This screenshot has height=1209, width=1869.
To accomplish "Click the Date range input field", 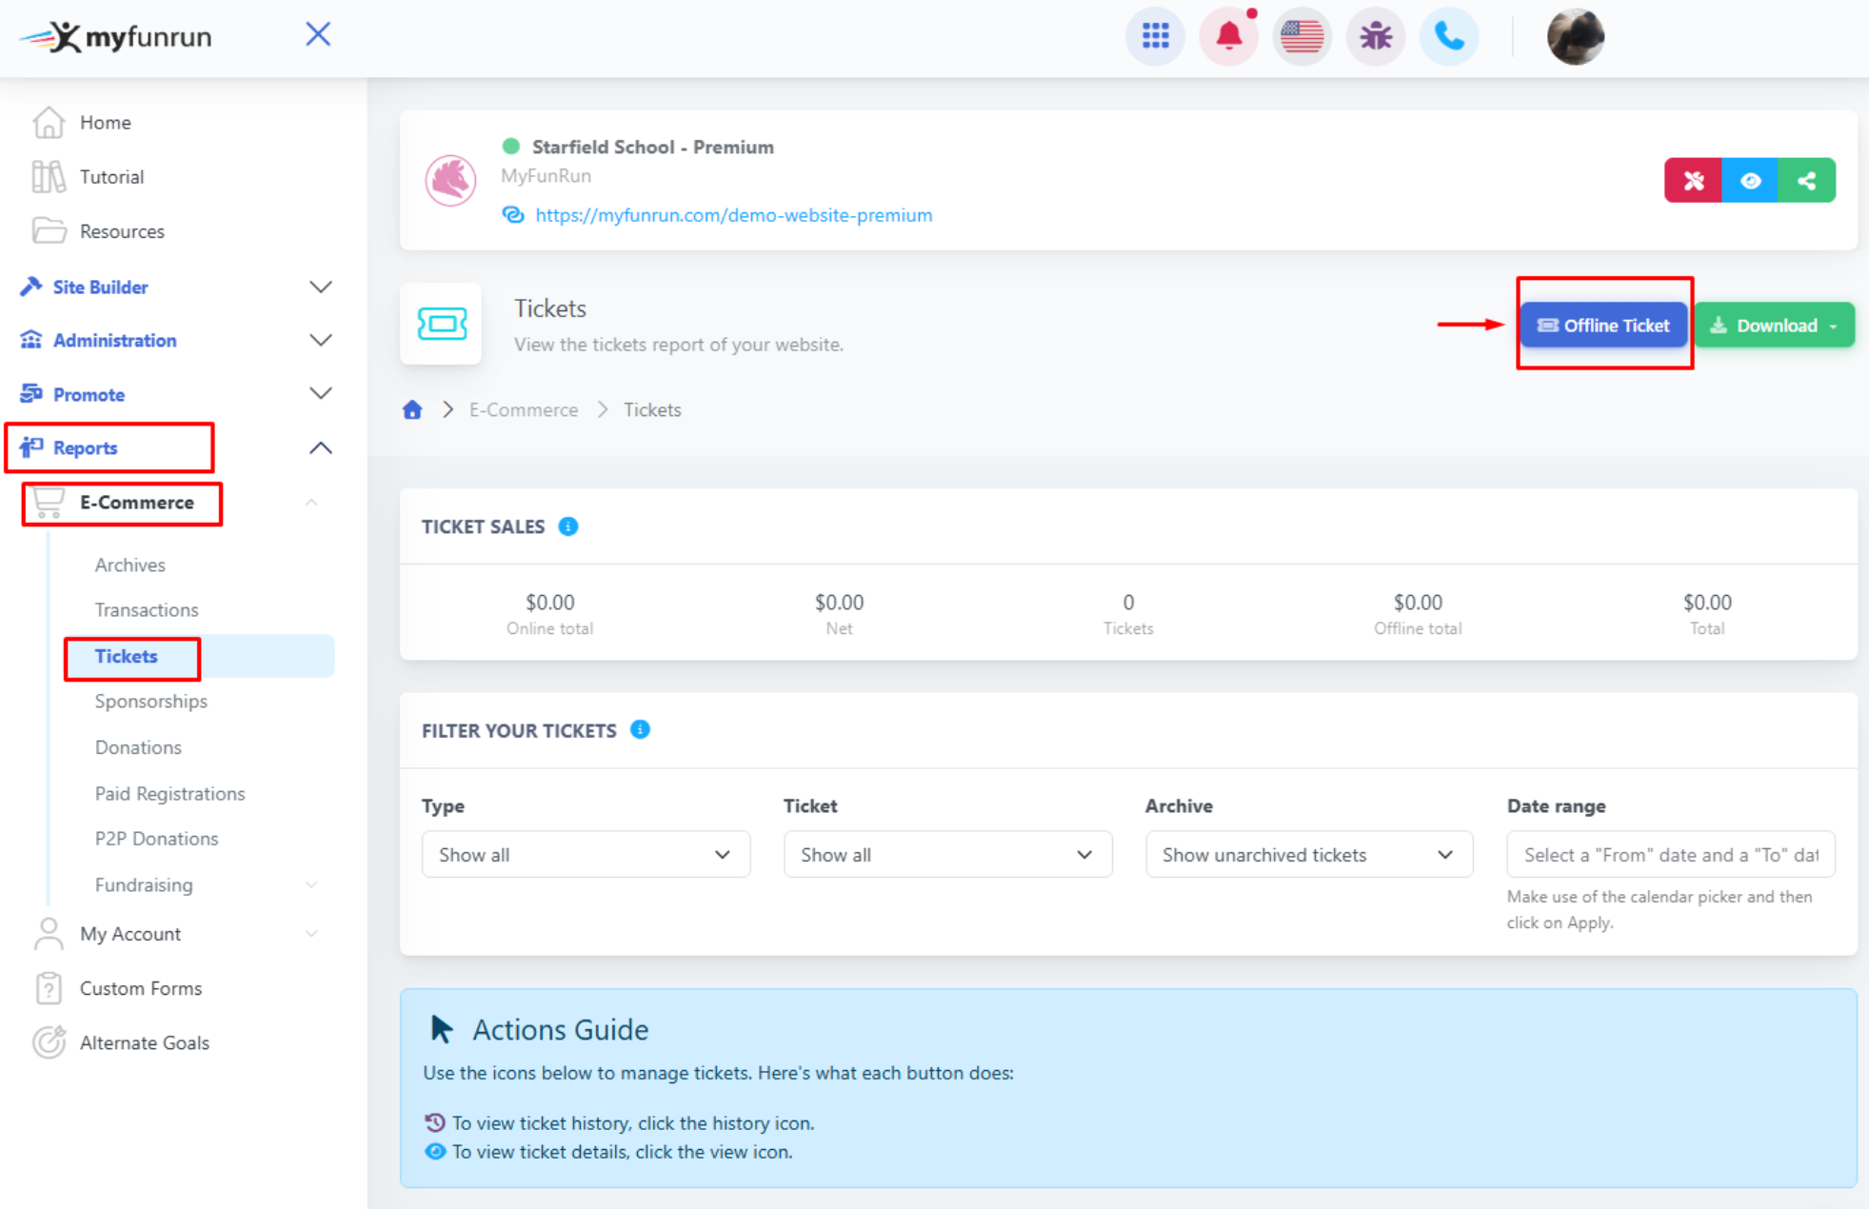I will tap(1670, 855).
